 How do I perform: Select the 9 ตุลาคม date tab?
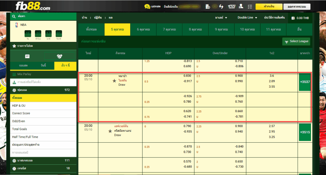(222, 30)
